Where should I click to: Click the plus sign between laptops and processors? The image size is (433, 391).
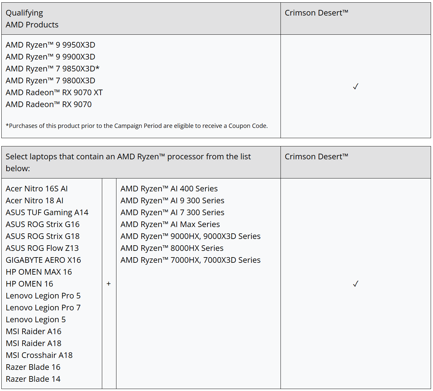pos(109,284)
